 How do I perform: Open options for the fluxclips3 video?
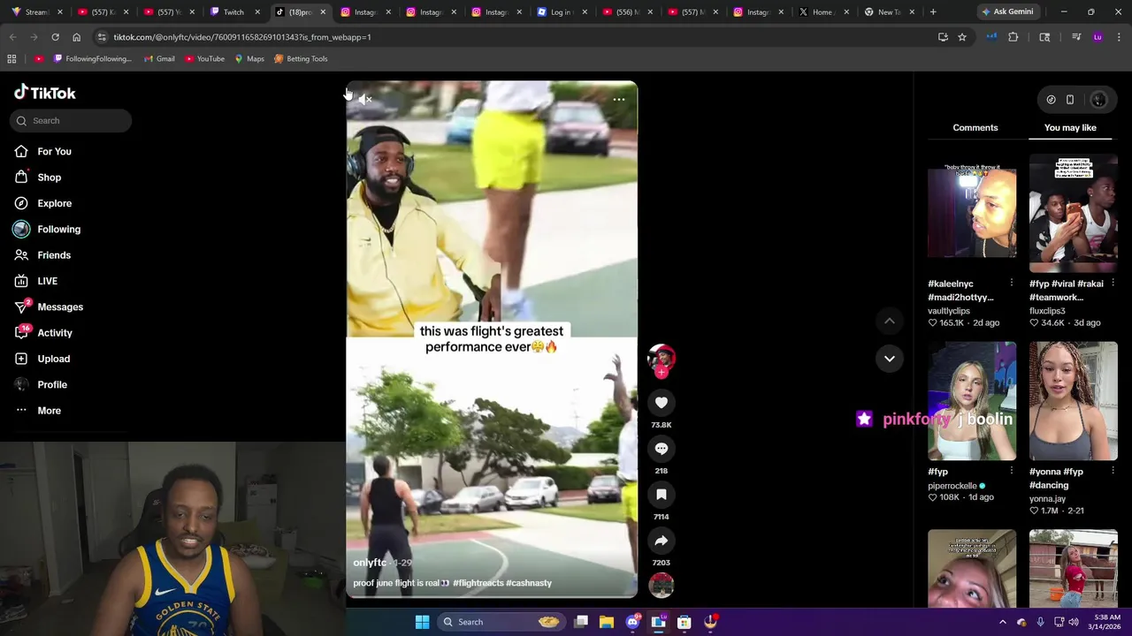tap(1113, 284)
